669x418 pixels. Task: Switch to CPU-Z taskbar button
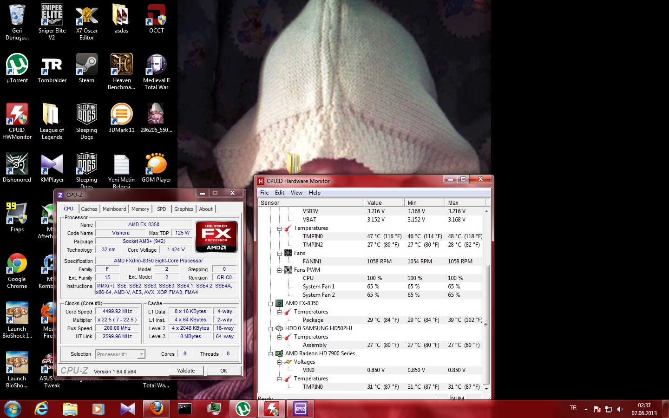click(301, 409)
